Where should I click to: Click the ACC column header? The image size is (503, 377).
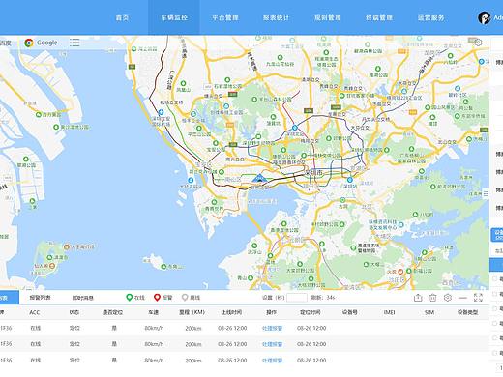35,312
